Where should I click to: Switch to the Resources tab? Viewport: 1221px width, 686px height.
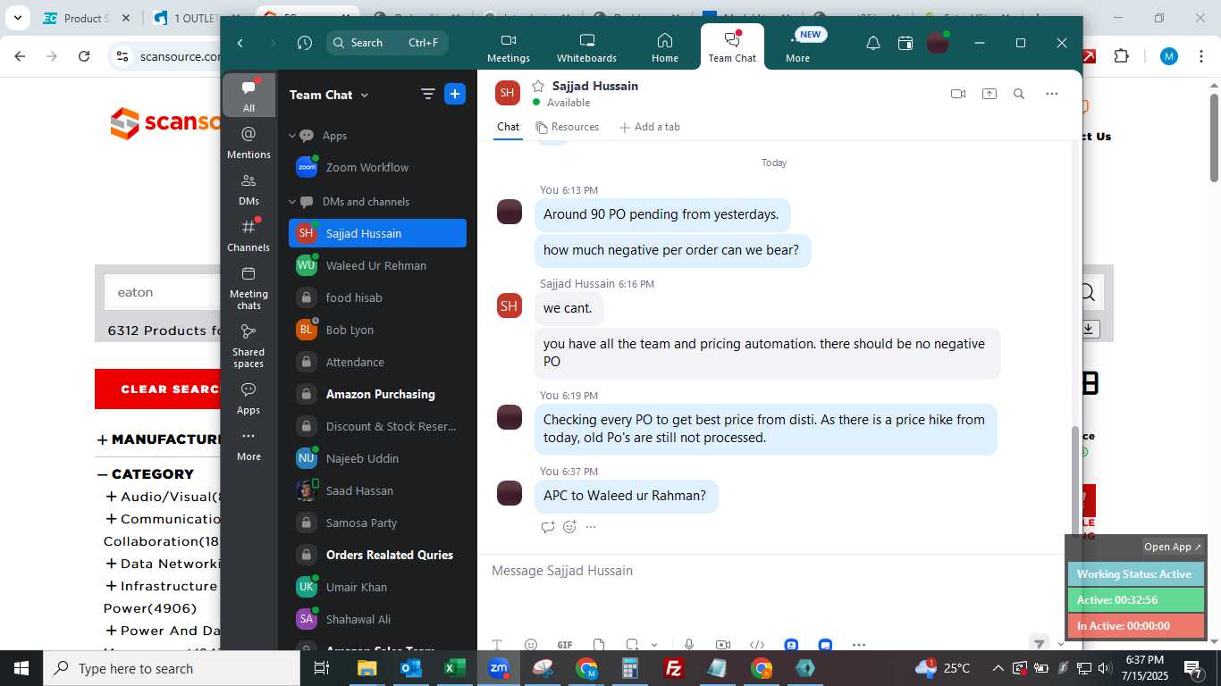pyautogui.click(x=567, y=127)
